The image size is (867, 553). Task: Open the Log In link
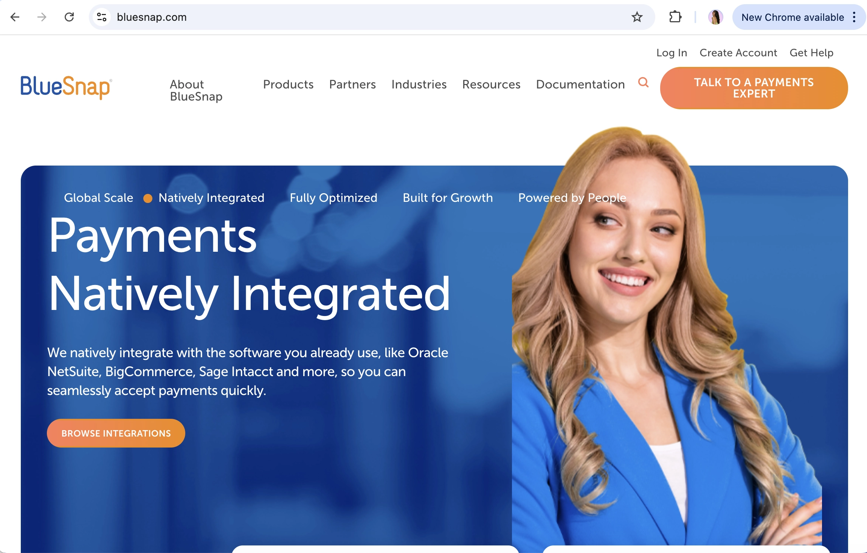[672, 53]
